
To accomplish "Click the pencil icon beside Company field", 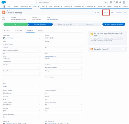I will [39, 50].
